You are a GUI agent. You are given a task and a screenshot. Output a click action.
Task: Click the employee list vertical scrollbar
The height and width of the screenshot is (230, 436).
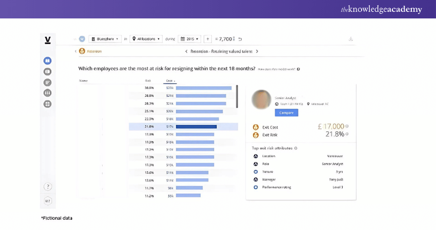[236, 96]
